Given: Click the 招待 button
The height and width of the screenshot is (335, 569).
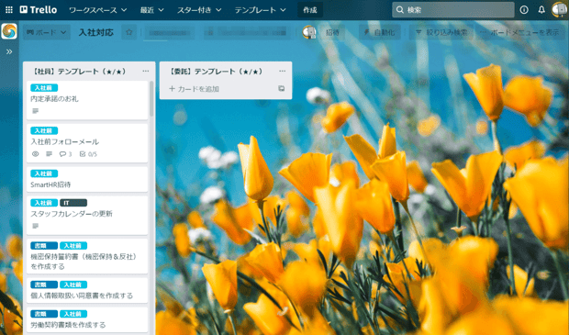Looking at the screenshot, I should click(332, 32).
